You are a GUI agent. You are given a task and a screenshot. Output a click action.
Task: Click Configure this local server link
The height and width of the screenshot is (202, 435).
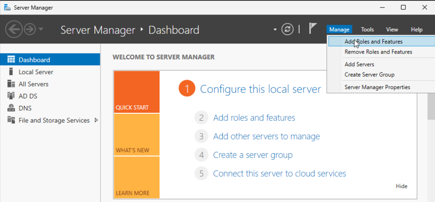coord(261,89)
